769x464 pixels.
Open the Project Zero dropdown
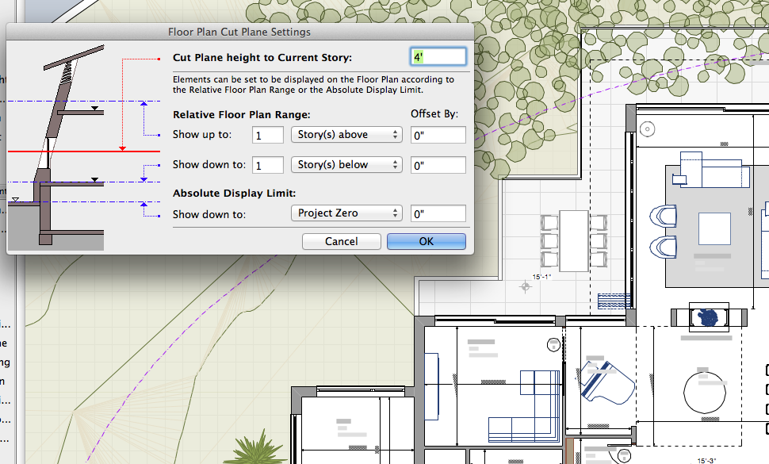(x=346, y=213)
